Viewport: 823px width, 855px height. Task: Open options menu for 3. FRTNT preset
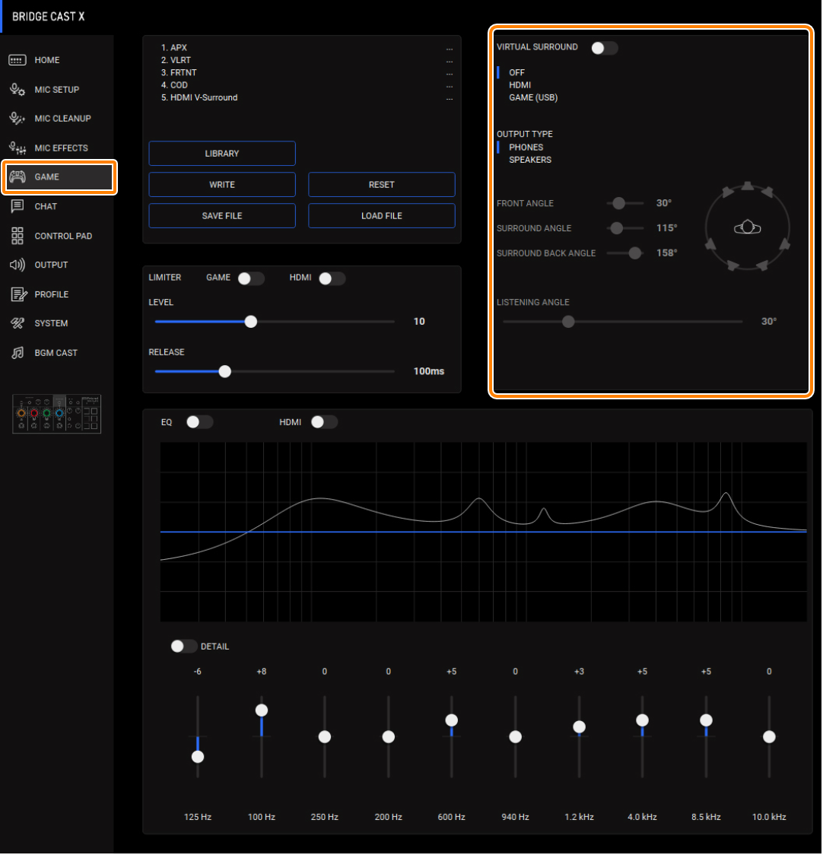tap(450, 74)
